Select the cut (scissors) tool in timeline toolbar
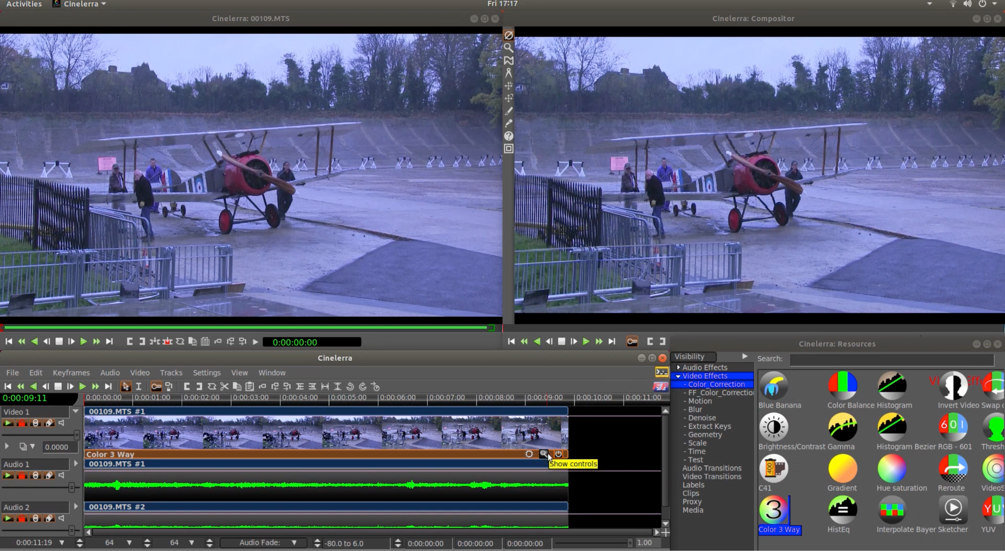Screen dimensions: 1005x551 [224, 386]
